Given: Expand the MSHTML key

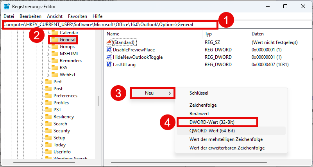Looking at the screenshot, I should pos(48,54).
